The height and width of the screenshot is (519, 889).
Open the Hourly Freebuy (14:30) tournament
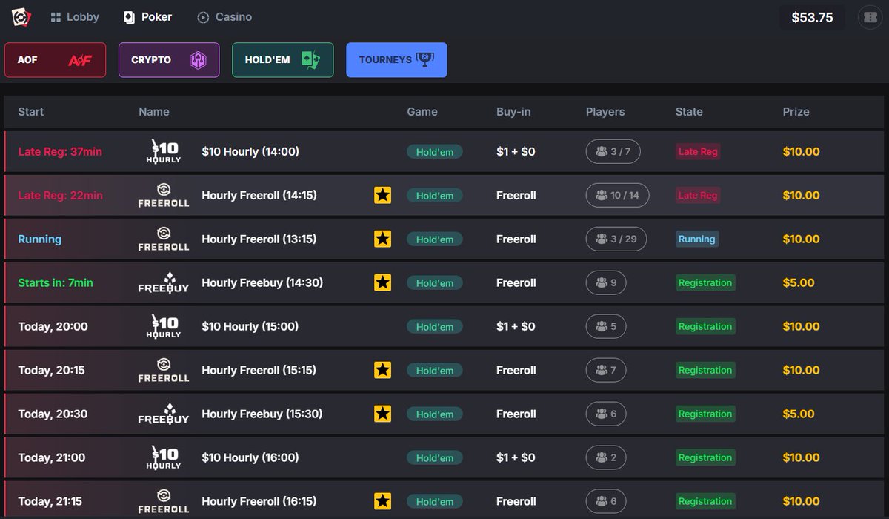tap(444, 283)
